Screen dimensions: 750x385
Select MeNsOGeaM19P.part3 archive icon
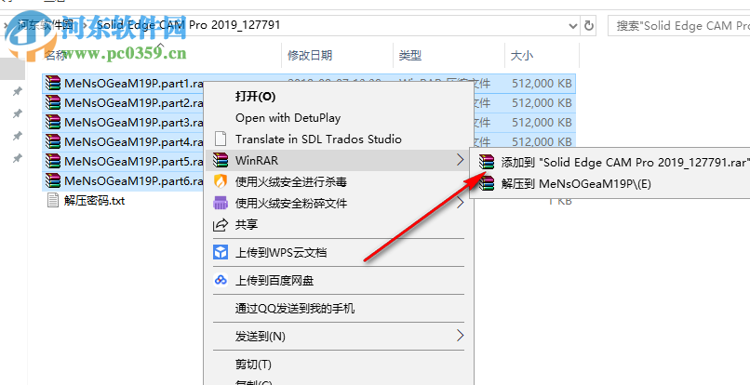[x=53, y=123]
